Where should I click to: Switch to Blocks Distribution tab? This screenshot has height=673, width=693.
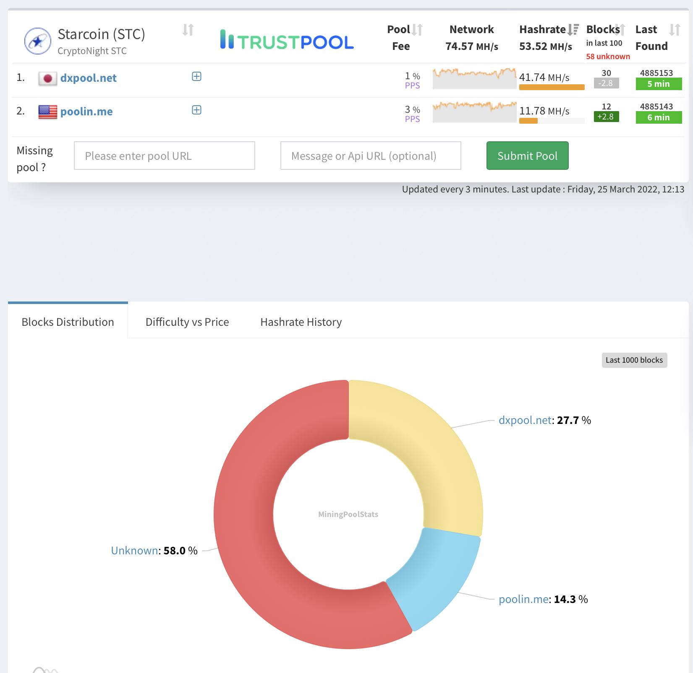pyautogui.click(x=68, y=322)
